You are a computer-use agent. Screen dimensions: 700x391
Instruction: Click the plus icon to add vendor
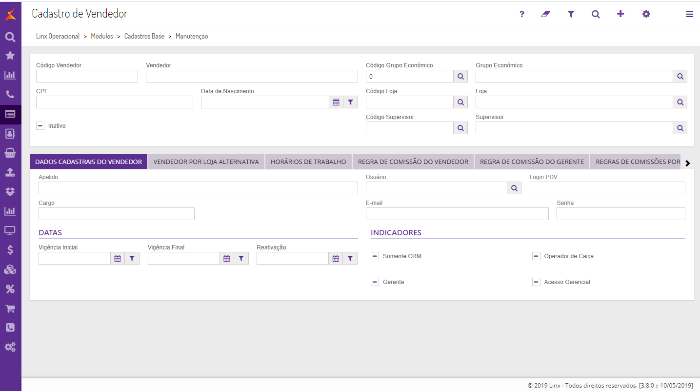(620, 14)
